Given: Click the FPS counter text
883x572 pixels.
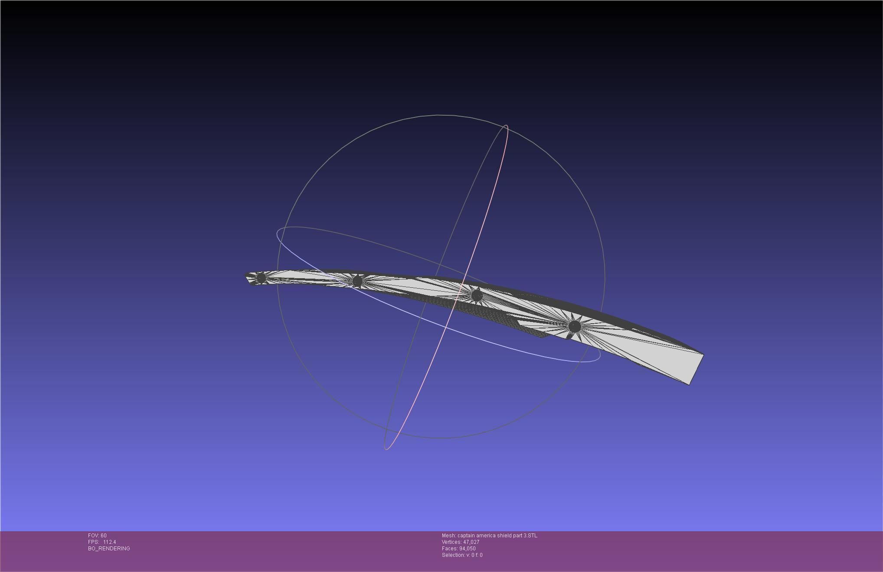Looking at the screenshot, I should (x=102, y=542).
